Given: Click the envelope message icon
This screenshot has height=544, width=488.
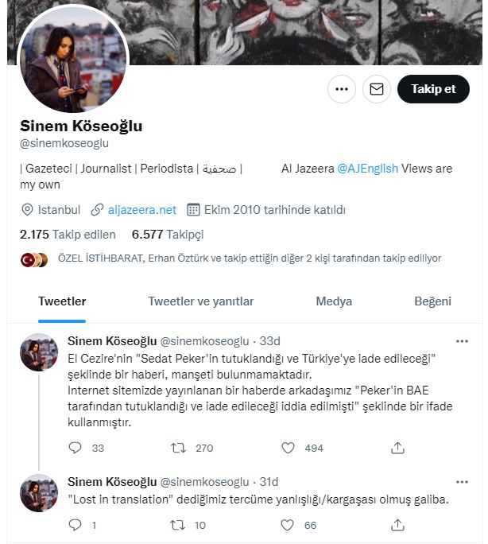Looking at the screenshot, I should (x=377, y=89).
